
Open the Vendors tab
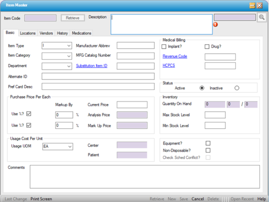click(x=46, y=33)
